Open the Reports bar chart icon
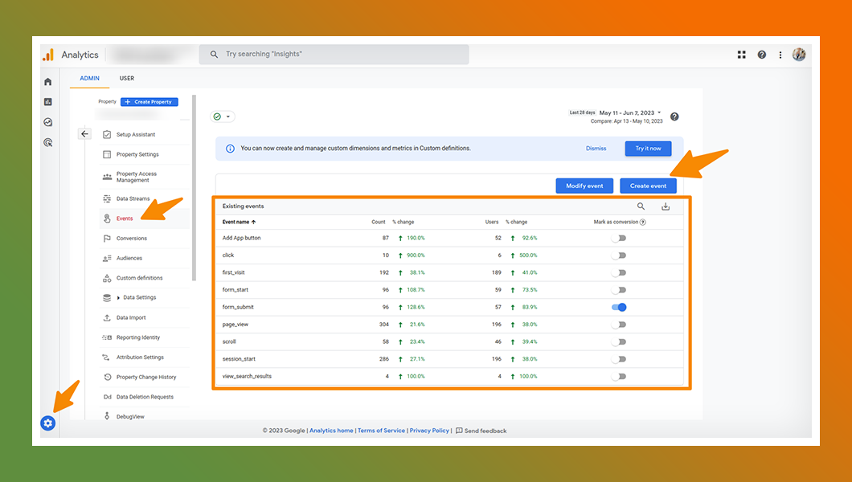852x482 pixels. [48, 102]
